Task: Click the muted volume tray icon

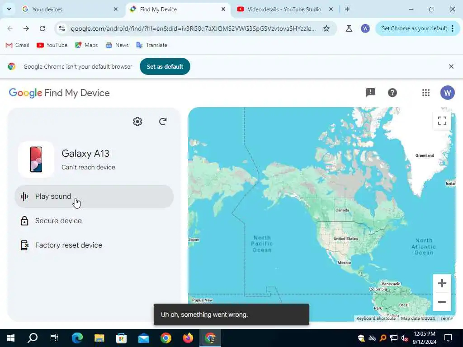Action: (405, 338)
